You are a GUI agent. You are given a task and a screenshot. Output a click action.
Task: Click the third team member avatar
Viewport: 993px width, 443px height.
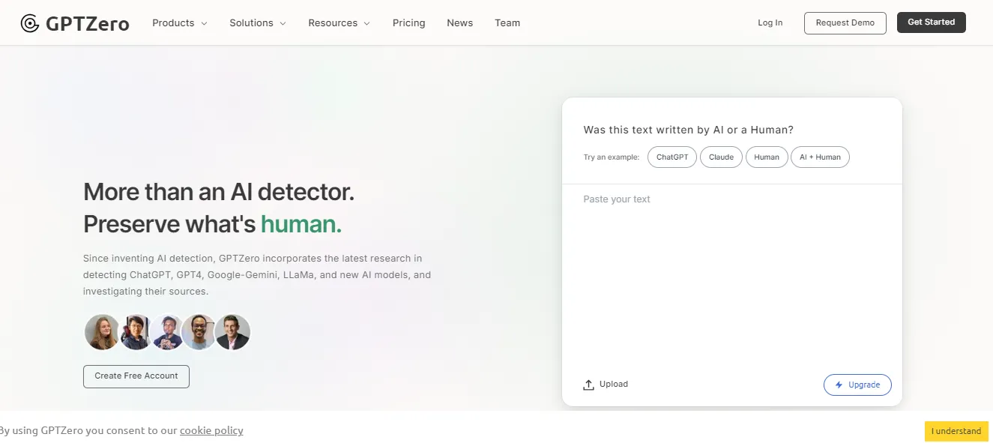[167, 332]
